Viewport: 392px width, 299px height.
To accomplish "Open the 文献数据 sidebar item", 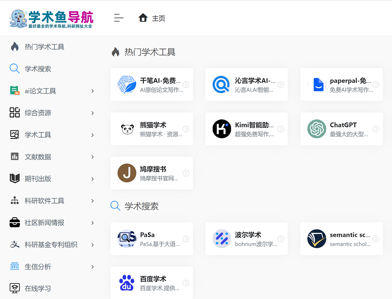I will pyautogui.click(x=38, y=157).
